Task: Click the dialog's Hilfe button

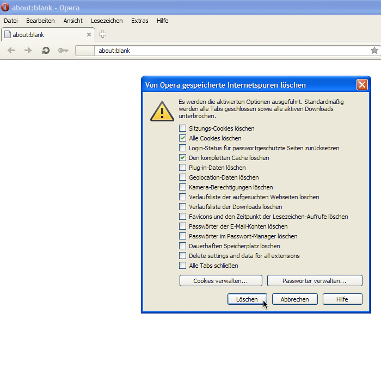Action: point(342,299)
